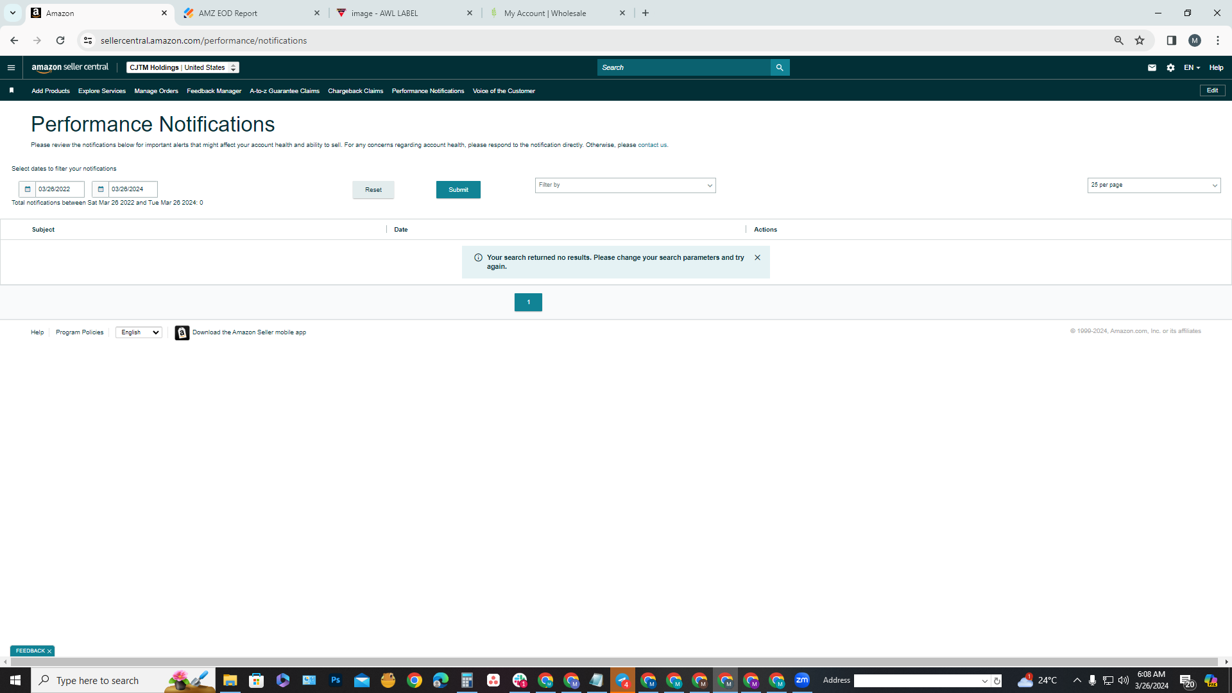Reload the page with browser refresh icon
Screen dimensions: 1232x693
click(x=60, y=40)
